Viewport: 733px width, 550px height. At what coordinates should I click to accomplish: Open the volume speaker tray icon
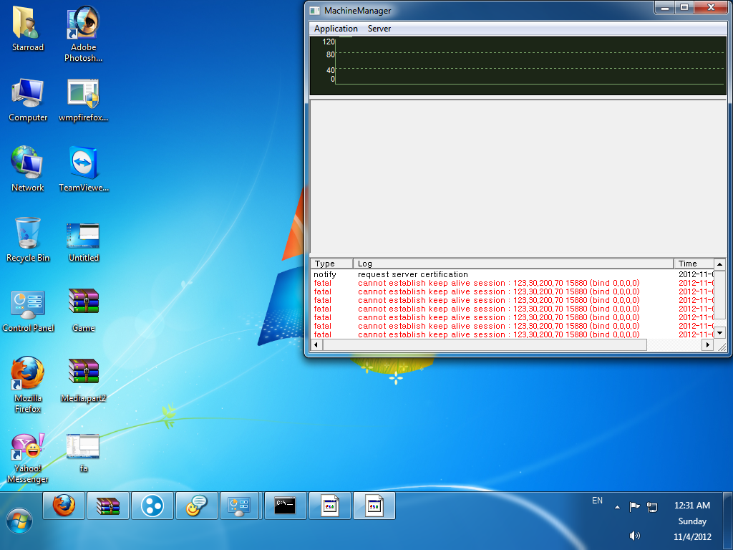tap(634, 536)
